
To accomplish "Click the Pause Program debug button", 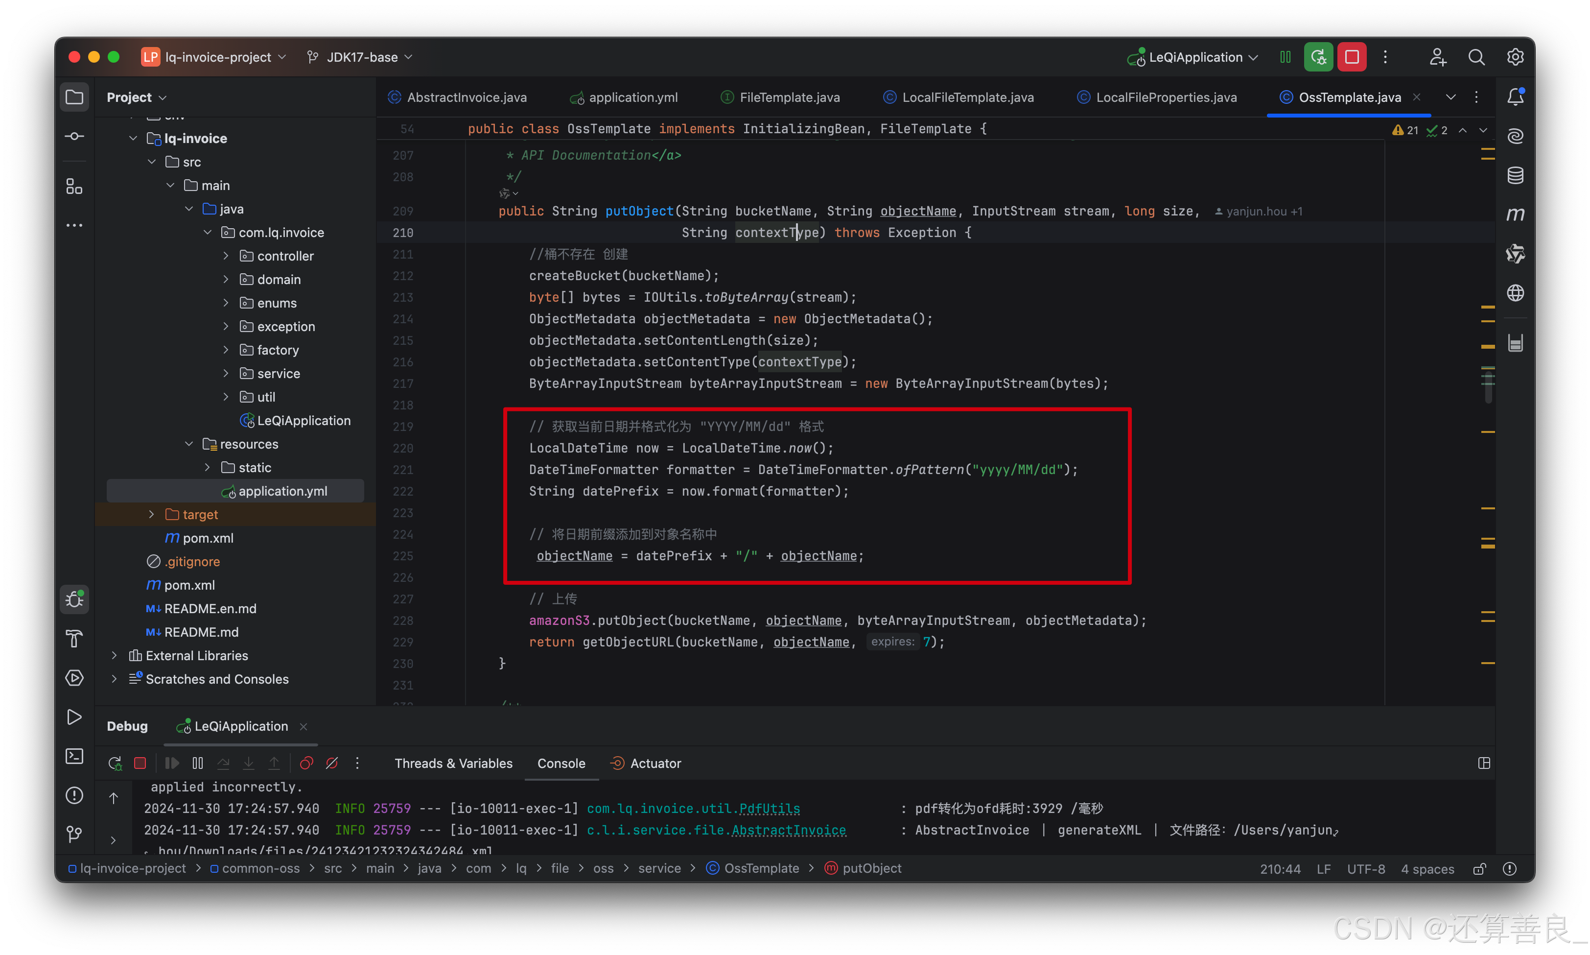I will click(197, 763).
